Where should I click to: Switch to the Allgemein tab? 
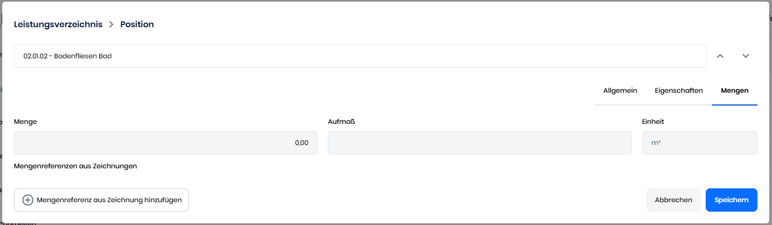click(x=620, y=91)
